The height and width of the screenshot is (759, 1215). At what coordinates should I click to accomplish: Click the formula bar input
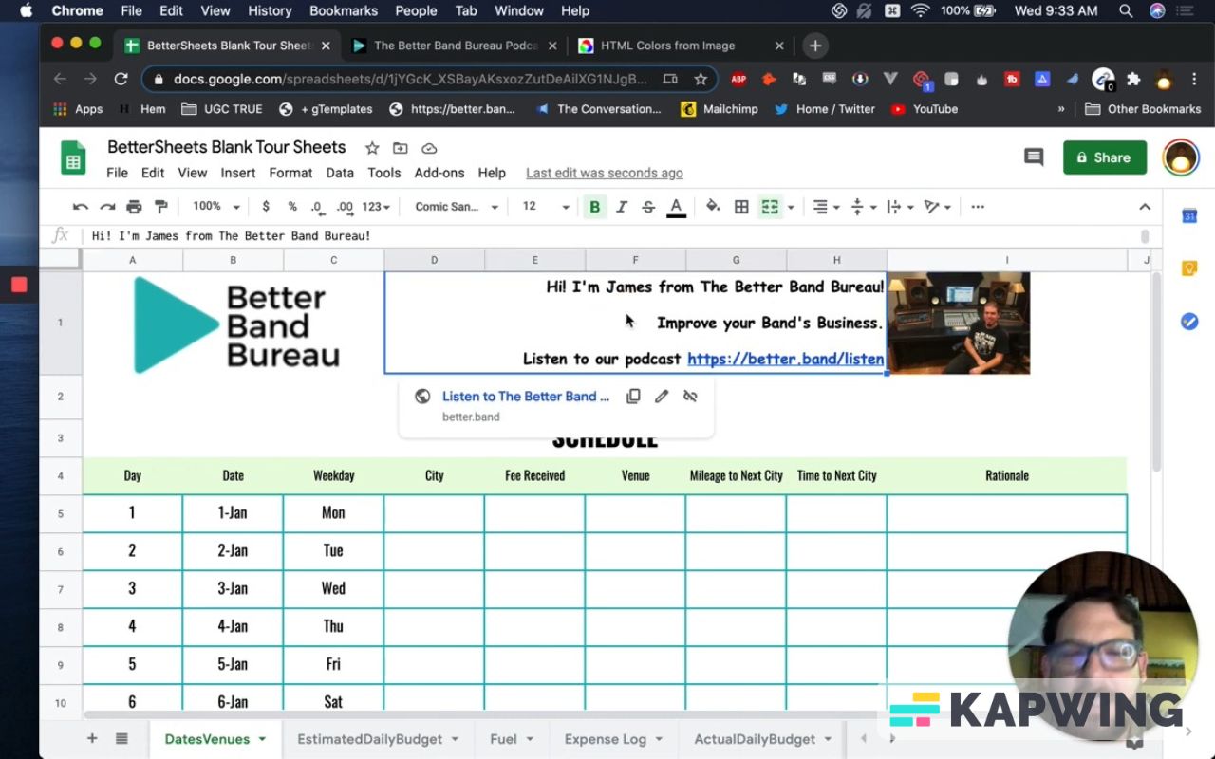pos(612,235)
